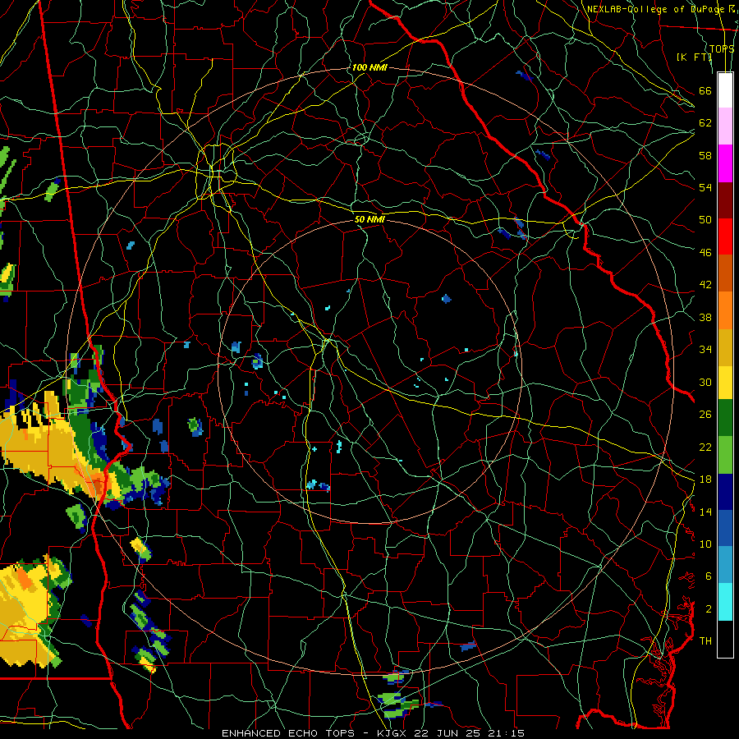Click the light pink legend swatch

725,126
